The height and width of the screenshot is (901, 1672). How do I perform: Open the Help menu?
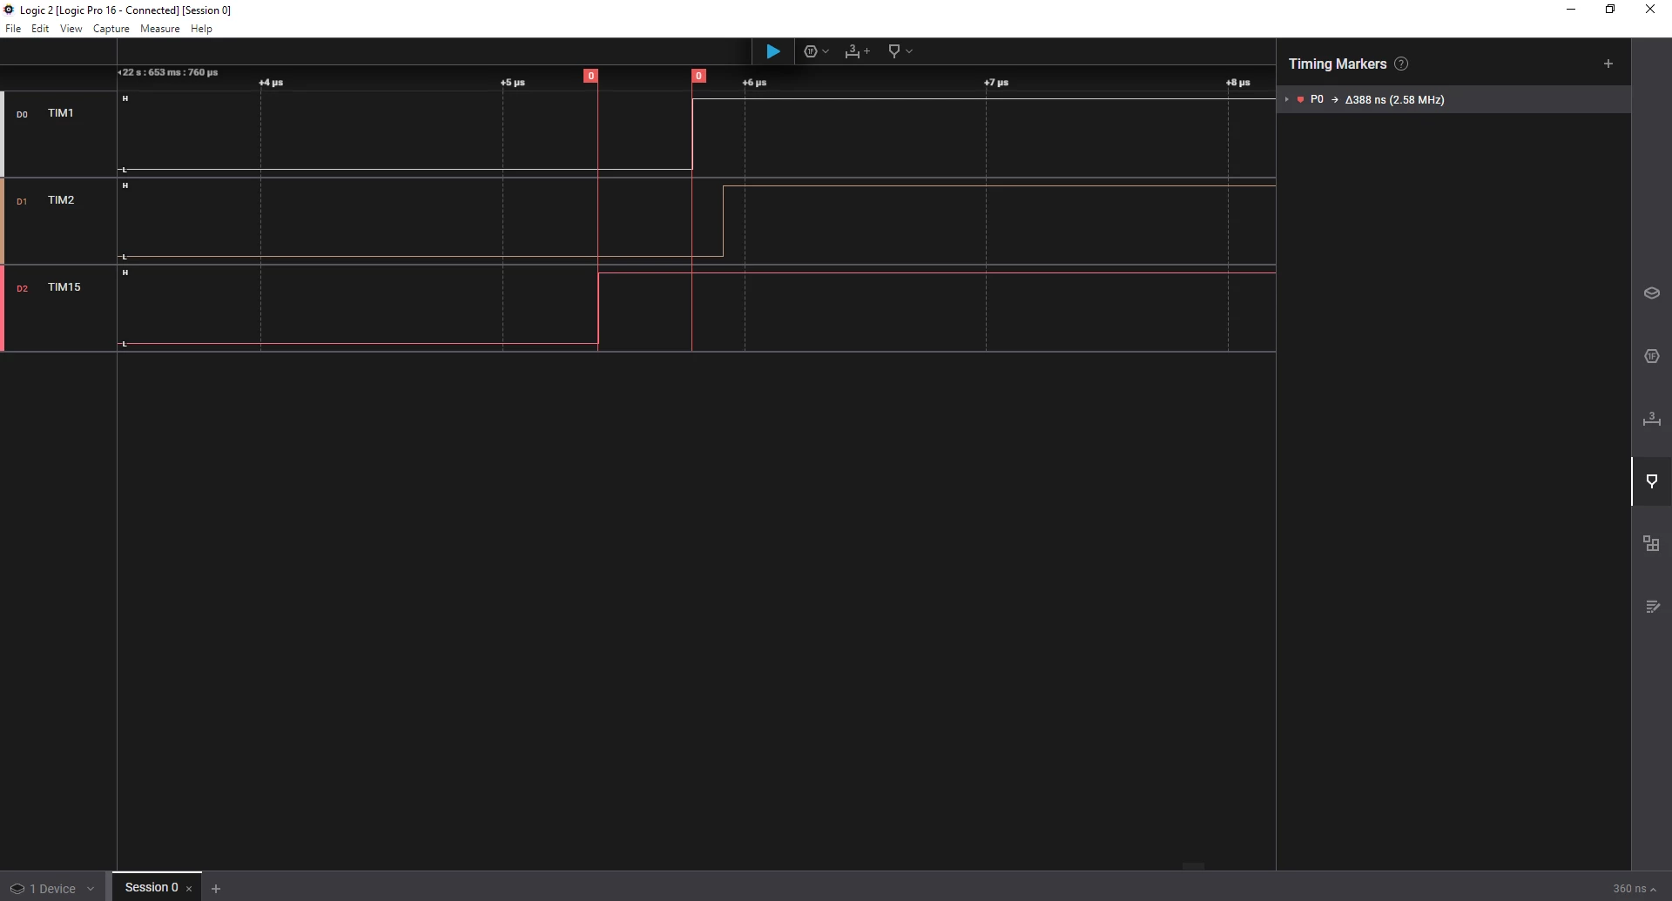(x=201, y=29)
